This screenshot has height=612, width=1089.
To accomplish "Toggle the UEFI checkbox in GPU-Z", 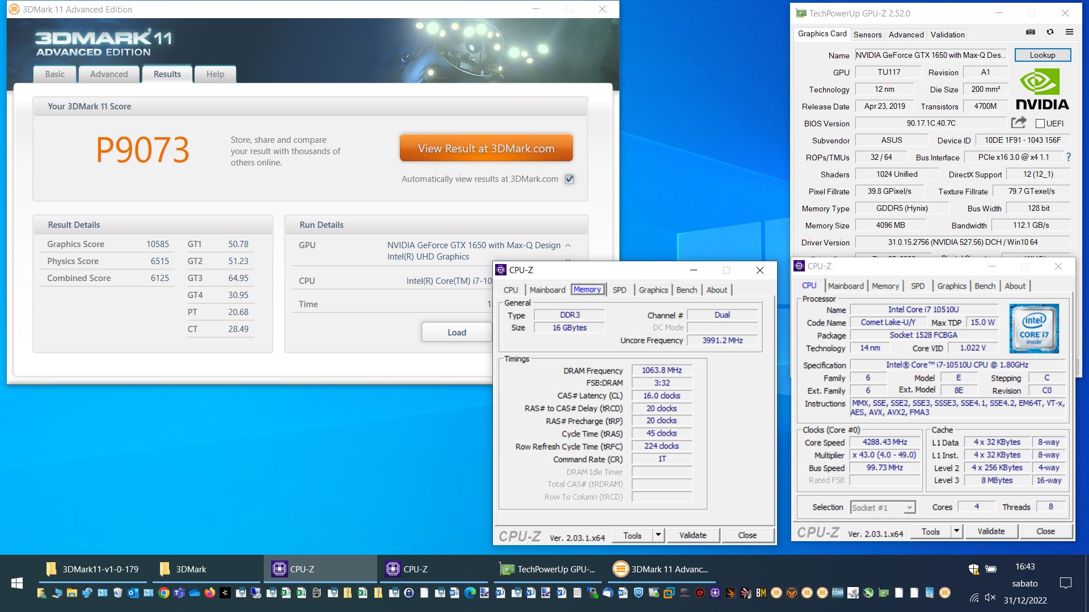I will [x=1040, y=124].
